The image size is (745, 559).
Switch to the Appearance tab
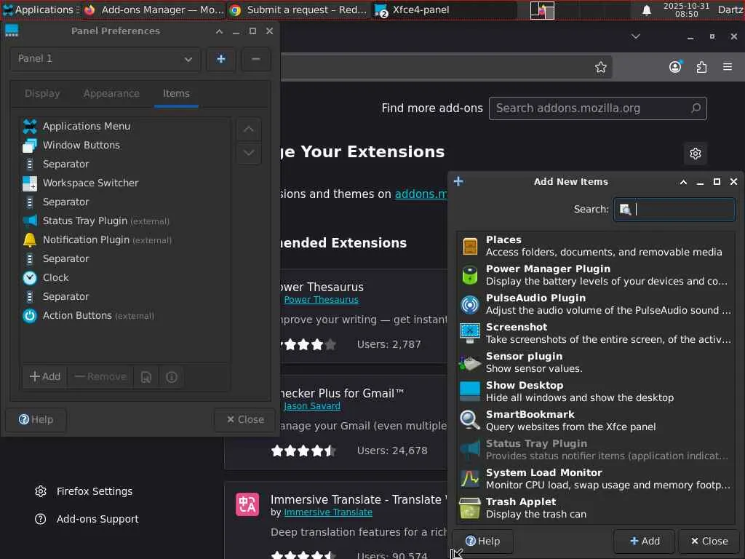coord(111,94)
